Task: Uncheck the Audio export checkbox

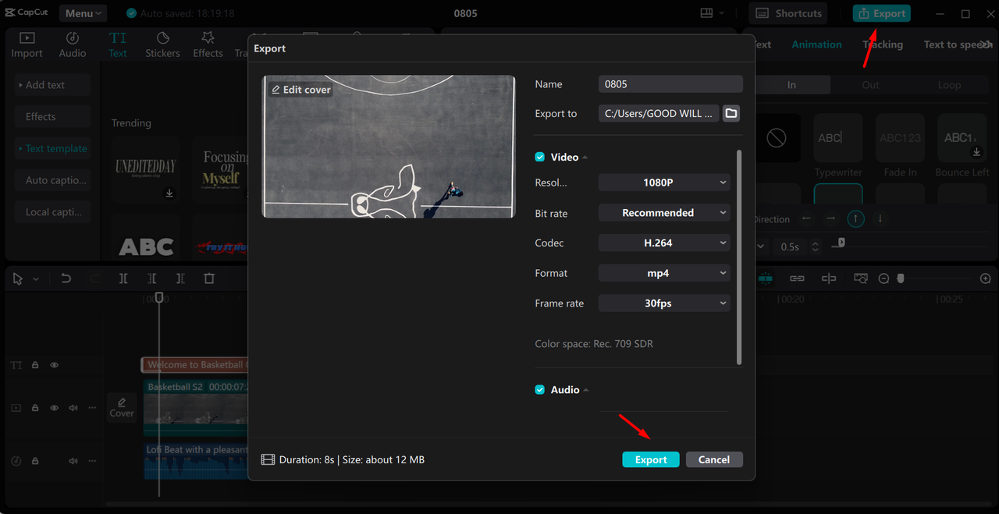Action: [x=539, y=389]
